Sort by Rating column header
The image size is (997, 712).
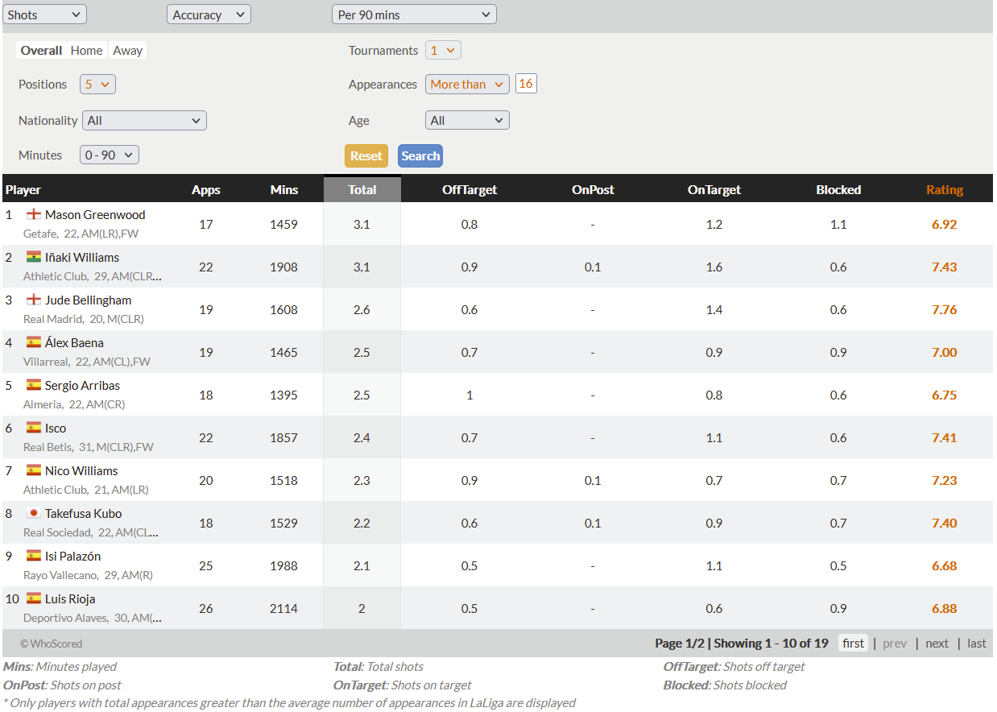(x=945, y=190)
